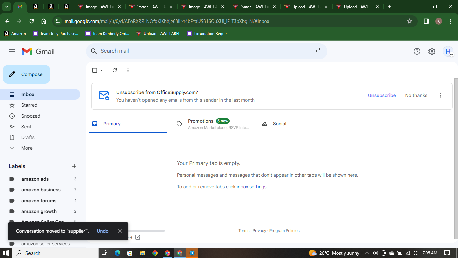Open the Gmail support help icon
458x258 pixels.
(x=417, y=51)
